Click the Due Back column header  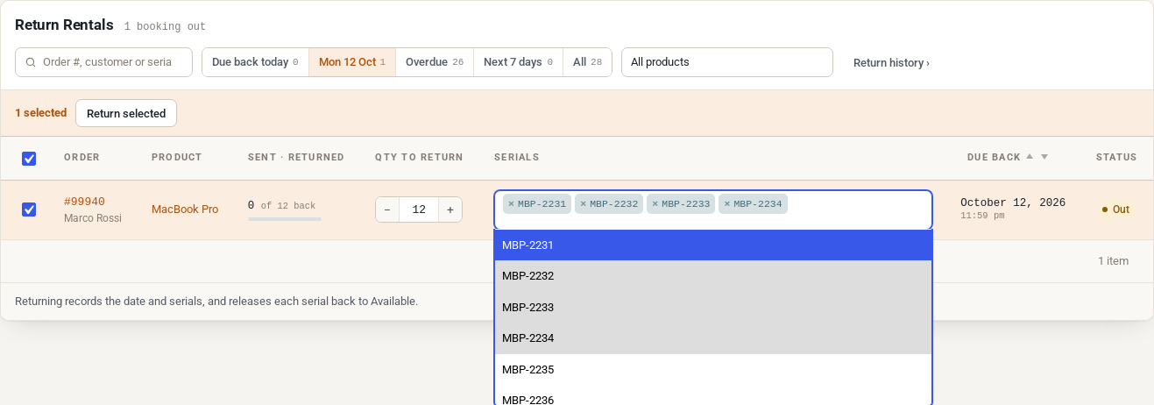(x=994, y=157)
